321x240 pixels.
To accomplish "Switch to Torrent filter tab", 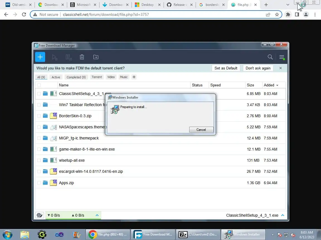I will pos(97,77).
